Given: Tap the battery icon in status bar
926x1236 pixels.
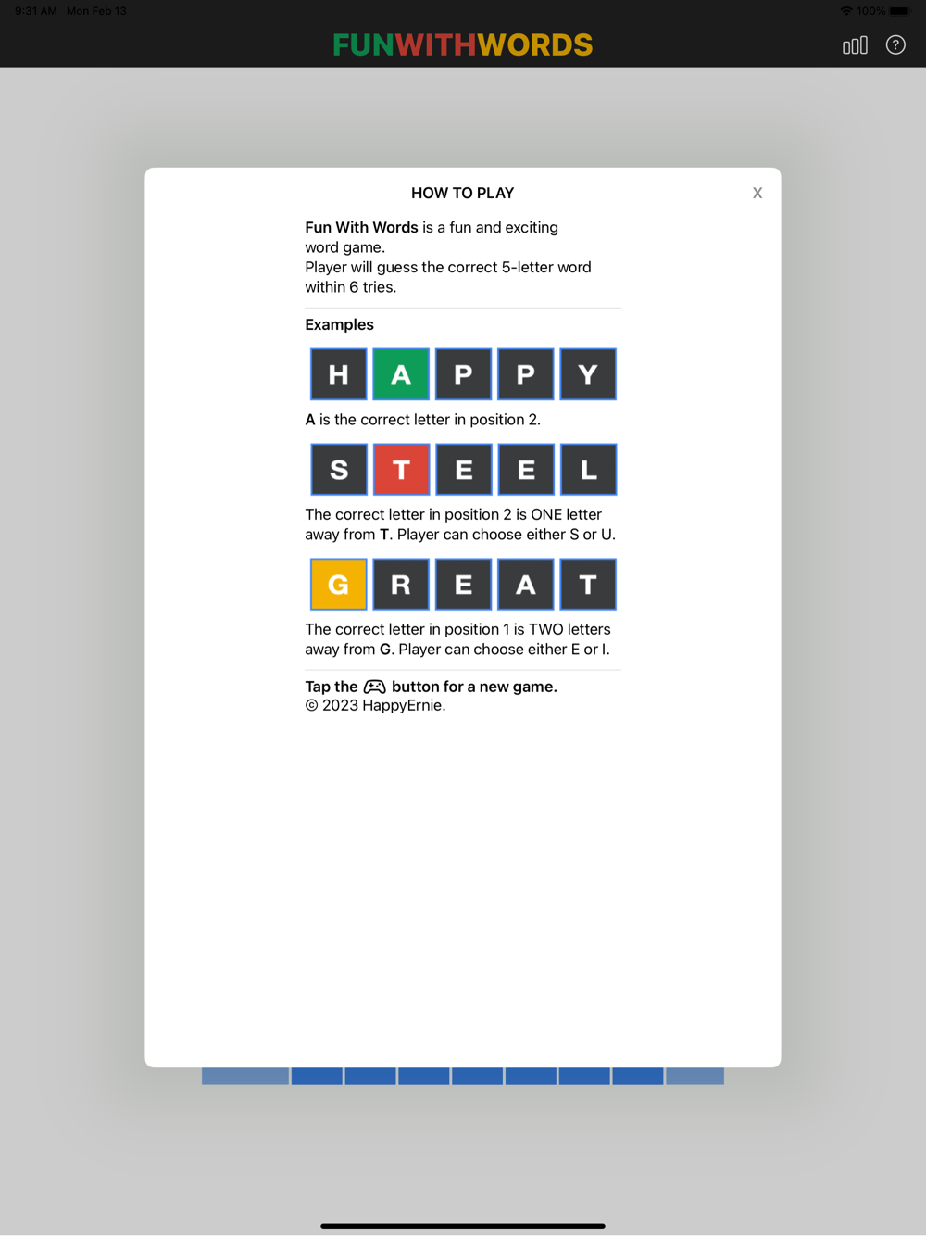Looking at the screenshot, I should [901, 11].
